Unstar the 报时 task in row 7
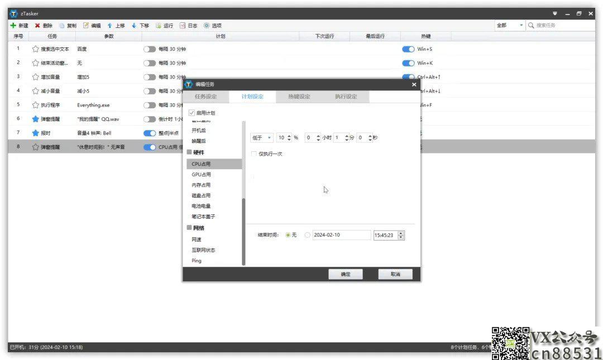 click(35, 133)
